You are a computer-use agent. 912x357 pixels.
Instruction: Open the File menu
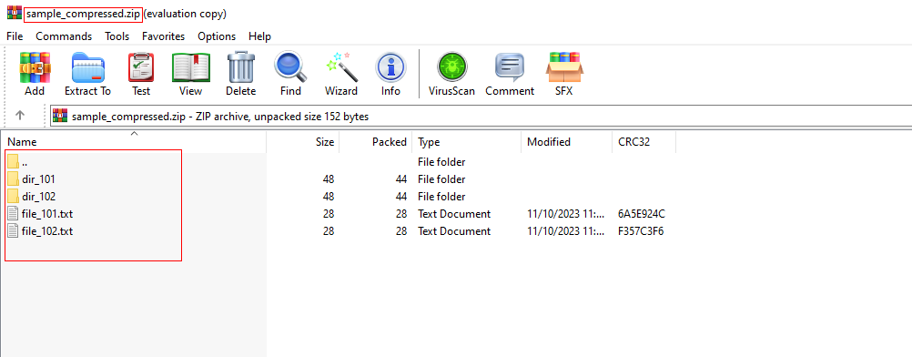click(x=15, y=36)
